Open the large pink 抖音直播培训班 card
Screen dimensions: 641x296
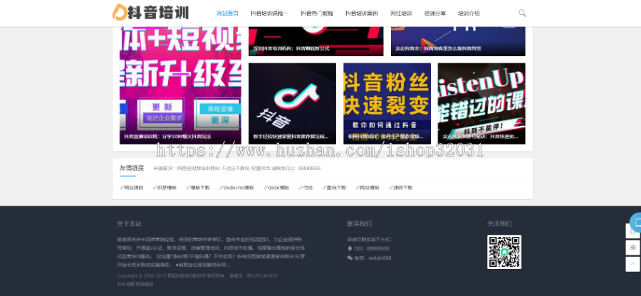(x=180, y=85)
